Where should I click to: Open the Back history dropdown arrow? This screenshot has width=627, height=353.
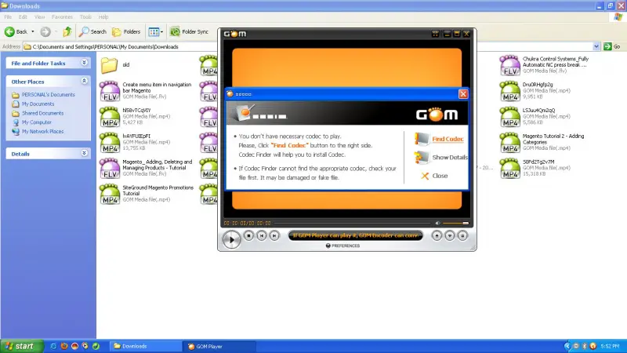click(x=33, y=31)
